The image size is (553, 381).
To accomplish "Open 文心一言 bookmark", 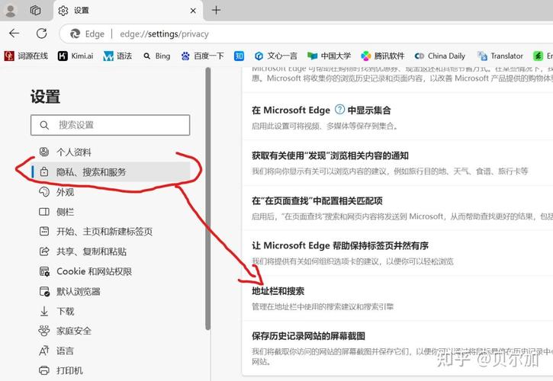I will (x=276, y=56).
